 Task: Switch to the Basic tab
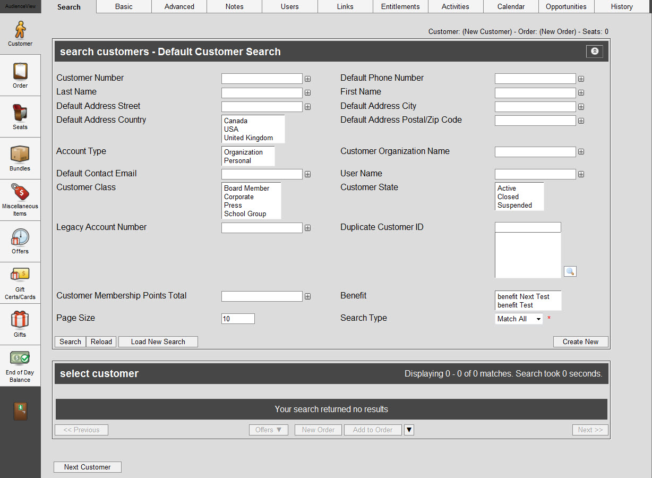coord(124,6)
